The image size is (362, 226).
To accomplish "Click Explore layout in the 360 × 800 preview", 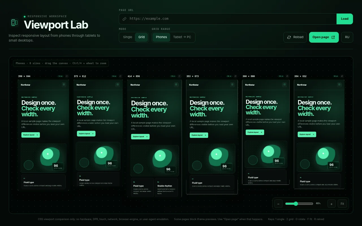I will (255, 132).
